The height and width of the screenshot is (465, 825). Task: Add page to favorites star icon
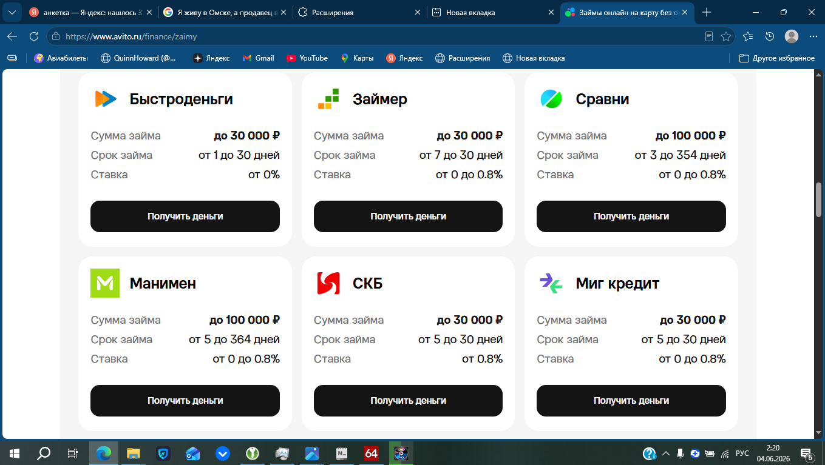pos(726,36)
